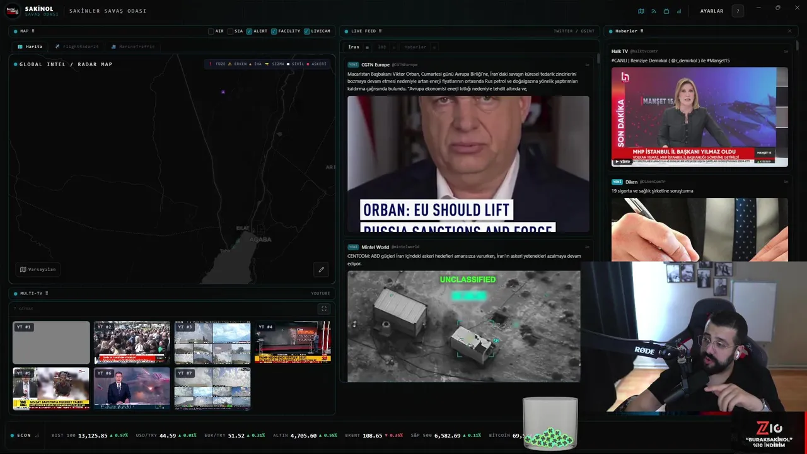This screenshot has width=807, height=454.
Task: Click the USD/TRY ticker value
Action: [168, 435]
